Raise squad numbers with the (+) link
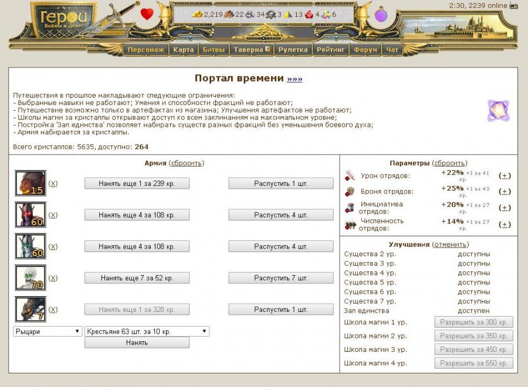Viewport: 528px width, 387px height. [505, 225]
